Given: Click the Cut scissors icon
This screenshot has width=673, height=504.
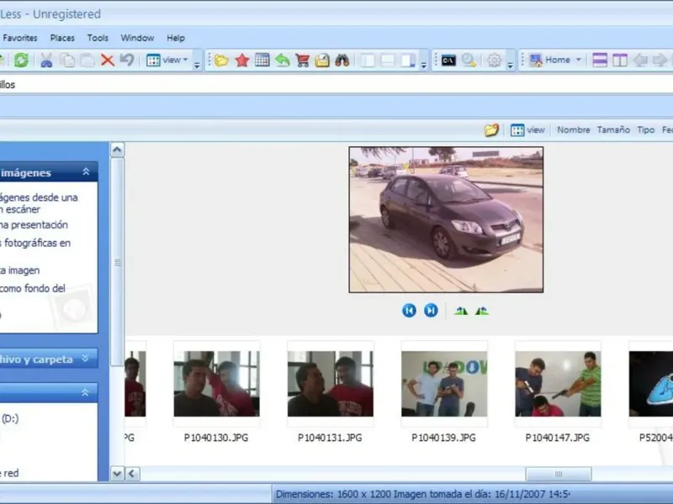Looking at the screenshot, I should click(x=46, y=60).
